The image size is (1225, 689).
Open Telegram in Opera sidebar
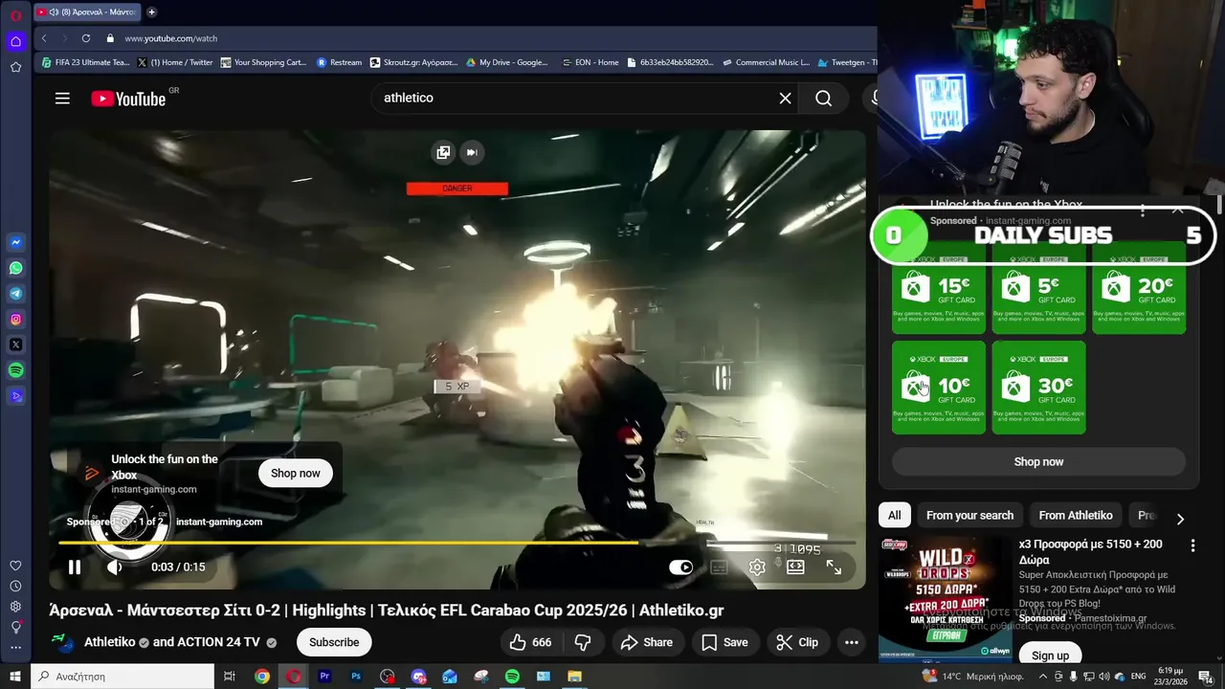(x=15, y=294)
